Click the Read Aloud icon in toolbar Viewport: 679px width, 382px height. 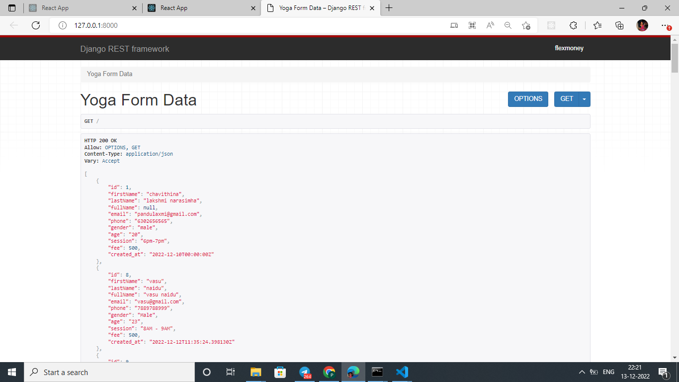pos(490,25)
